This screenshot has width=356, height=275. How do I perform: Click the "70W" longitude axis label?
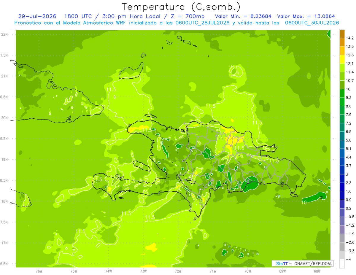(x=248, y=271)
